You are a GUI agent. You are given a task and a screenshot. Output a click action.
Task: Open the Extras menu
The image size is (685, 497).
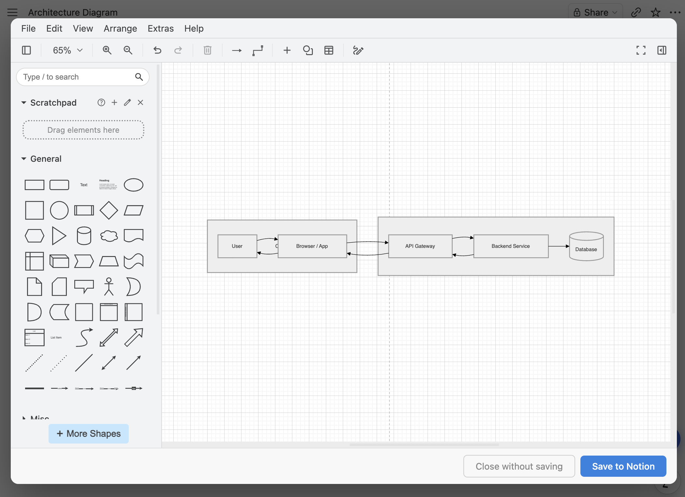coord(161,28)
